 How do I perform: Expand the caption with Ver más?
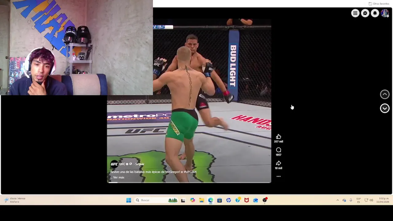pyautogui.click(x=119, y=177)
